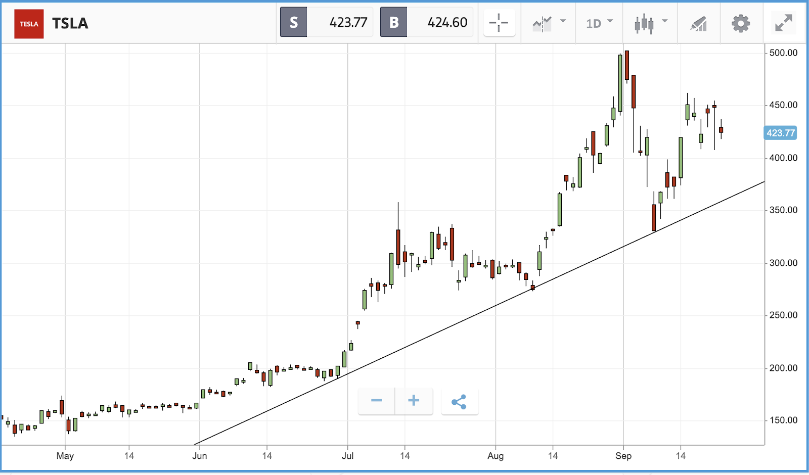The image size is (809, 475).
Task: Click the sell price 423.77
Action: [348, 22]
